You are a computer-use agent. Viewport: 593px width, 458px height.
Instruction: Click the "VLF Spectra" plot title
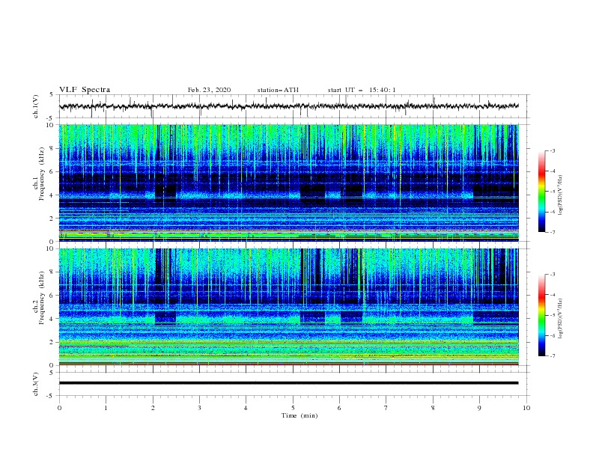click(85, 90)
